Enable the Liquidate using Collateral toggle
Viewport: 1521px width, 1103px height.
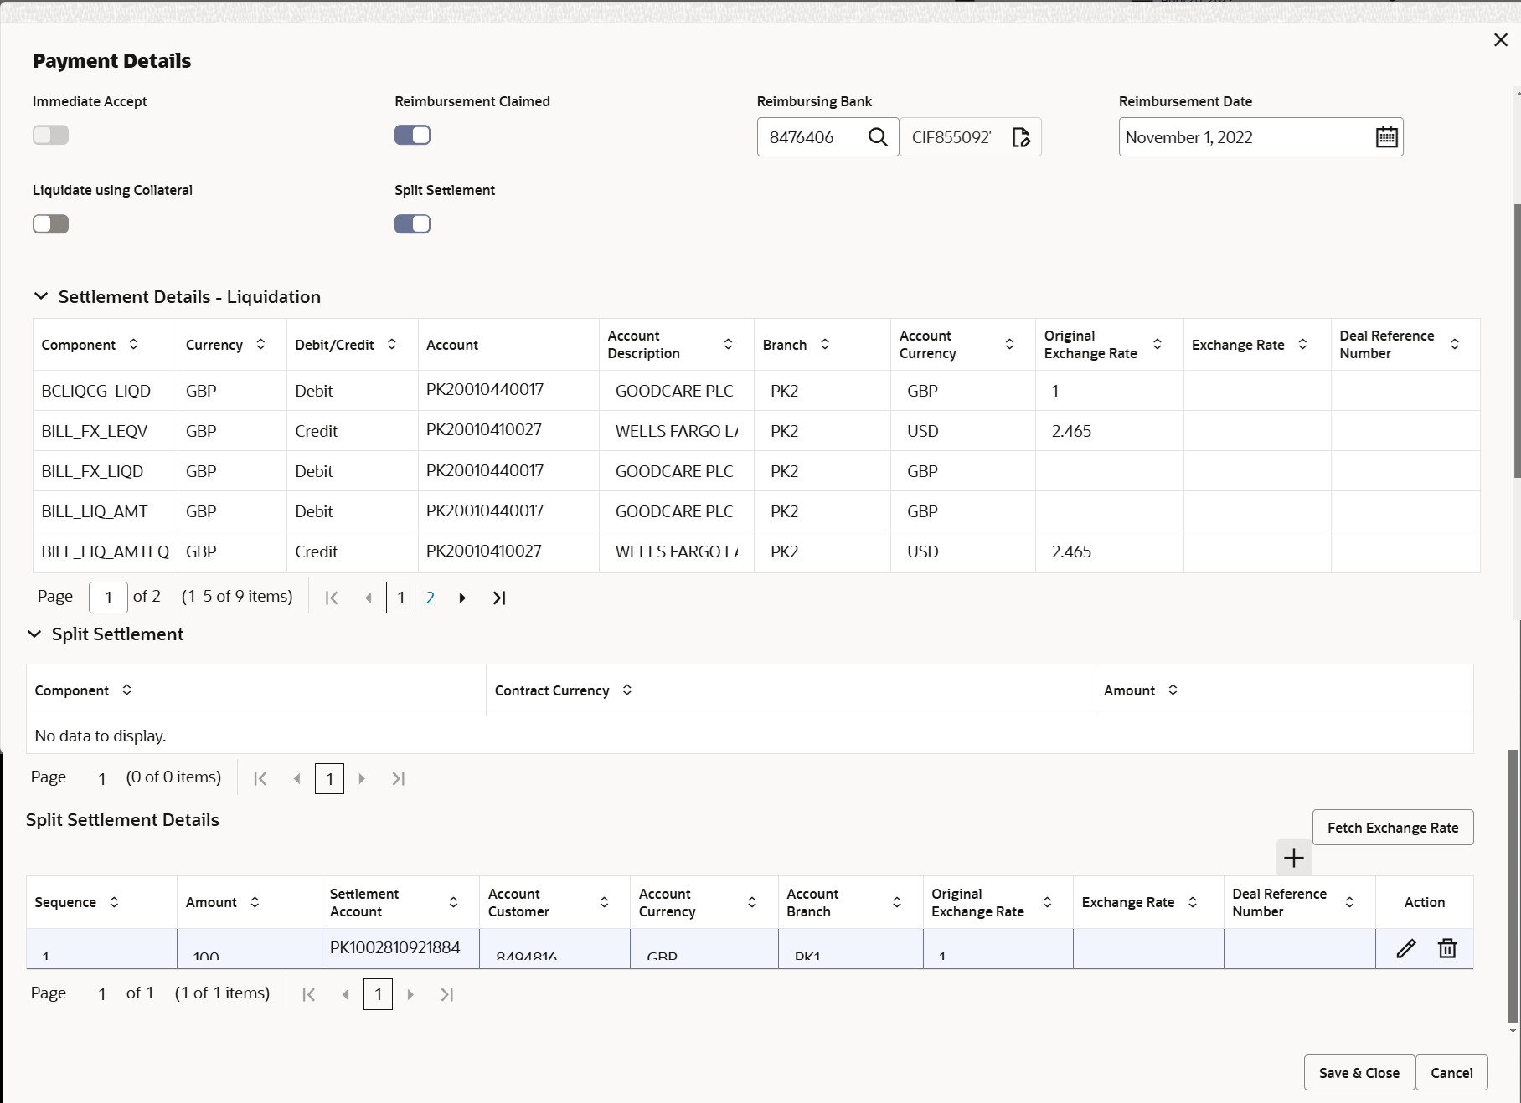[50, 223]
